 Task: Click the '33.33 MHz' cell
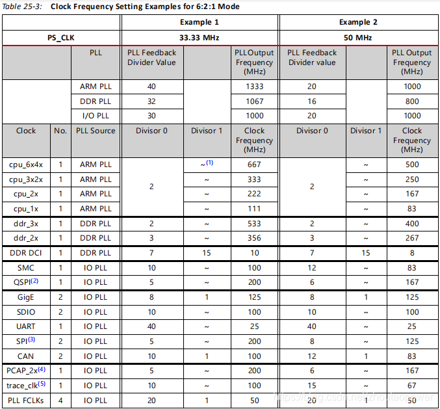coord(200,38)
